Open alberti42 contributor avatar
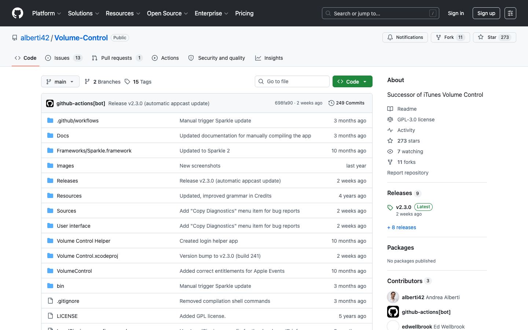Screen dimensions: 528x330 [393, 297]
